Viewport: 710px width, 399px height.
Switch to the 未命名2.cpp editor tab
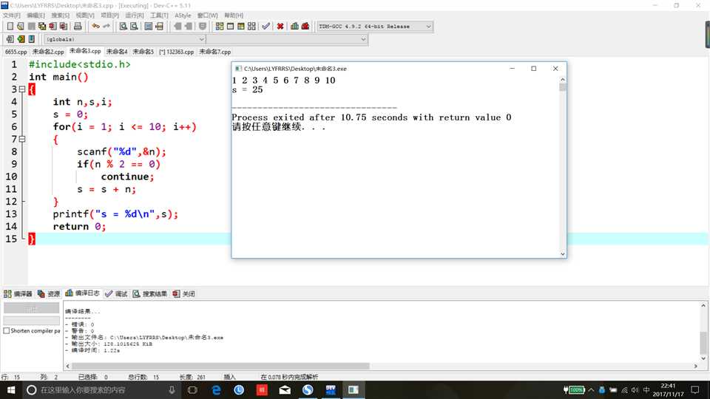[x=48, y=52]
